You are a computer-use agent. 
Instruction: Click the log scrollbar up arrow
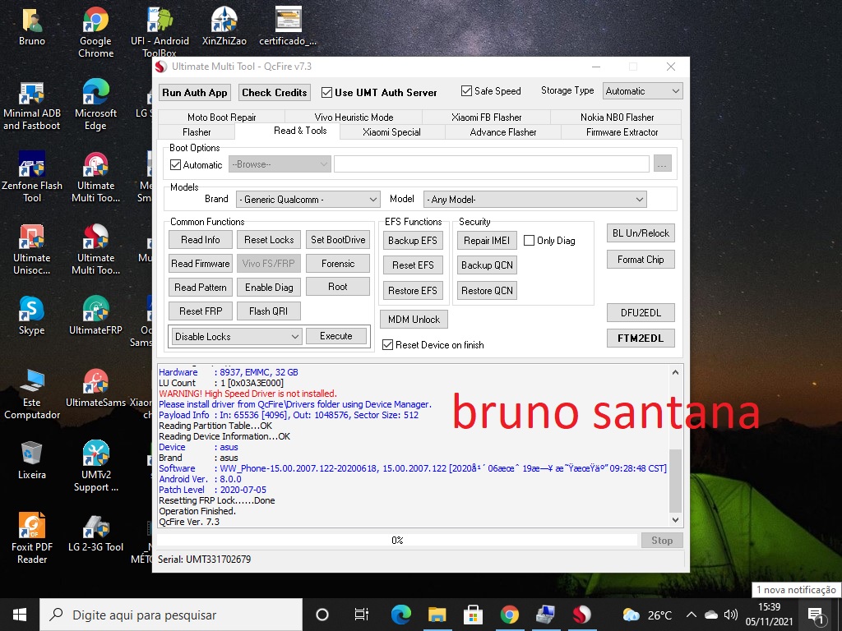676,372
